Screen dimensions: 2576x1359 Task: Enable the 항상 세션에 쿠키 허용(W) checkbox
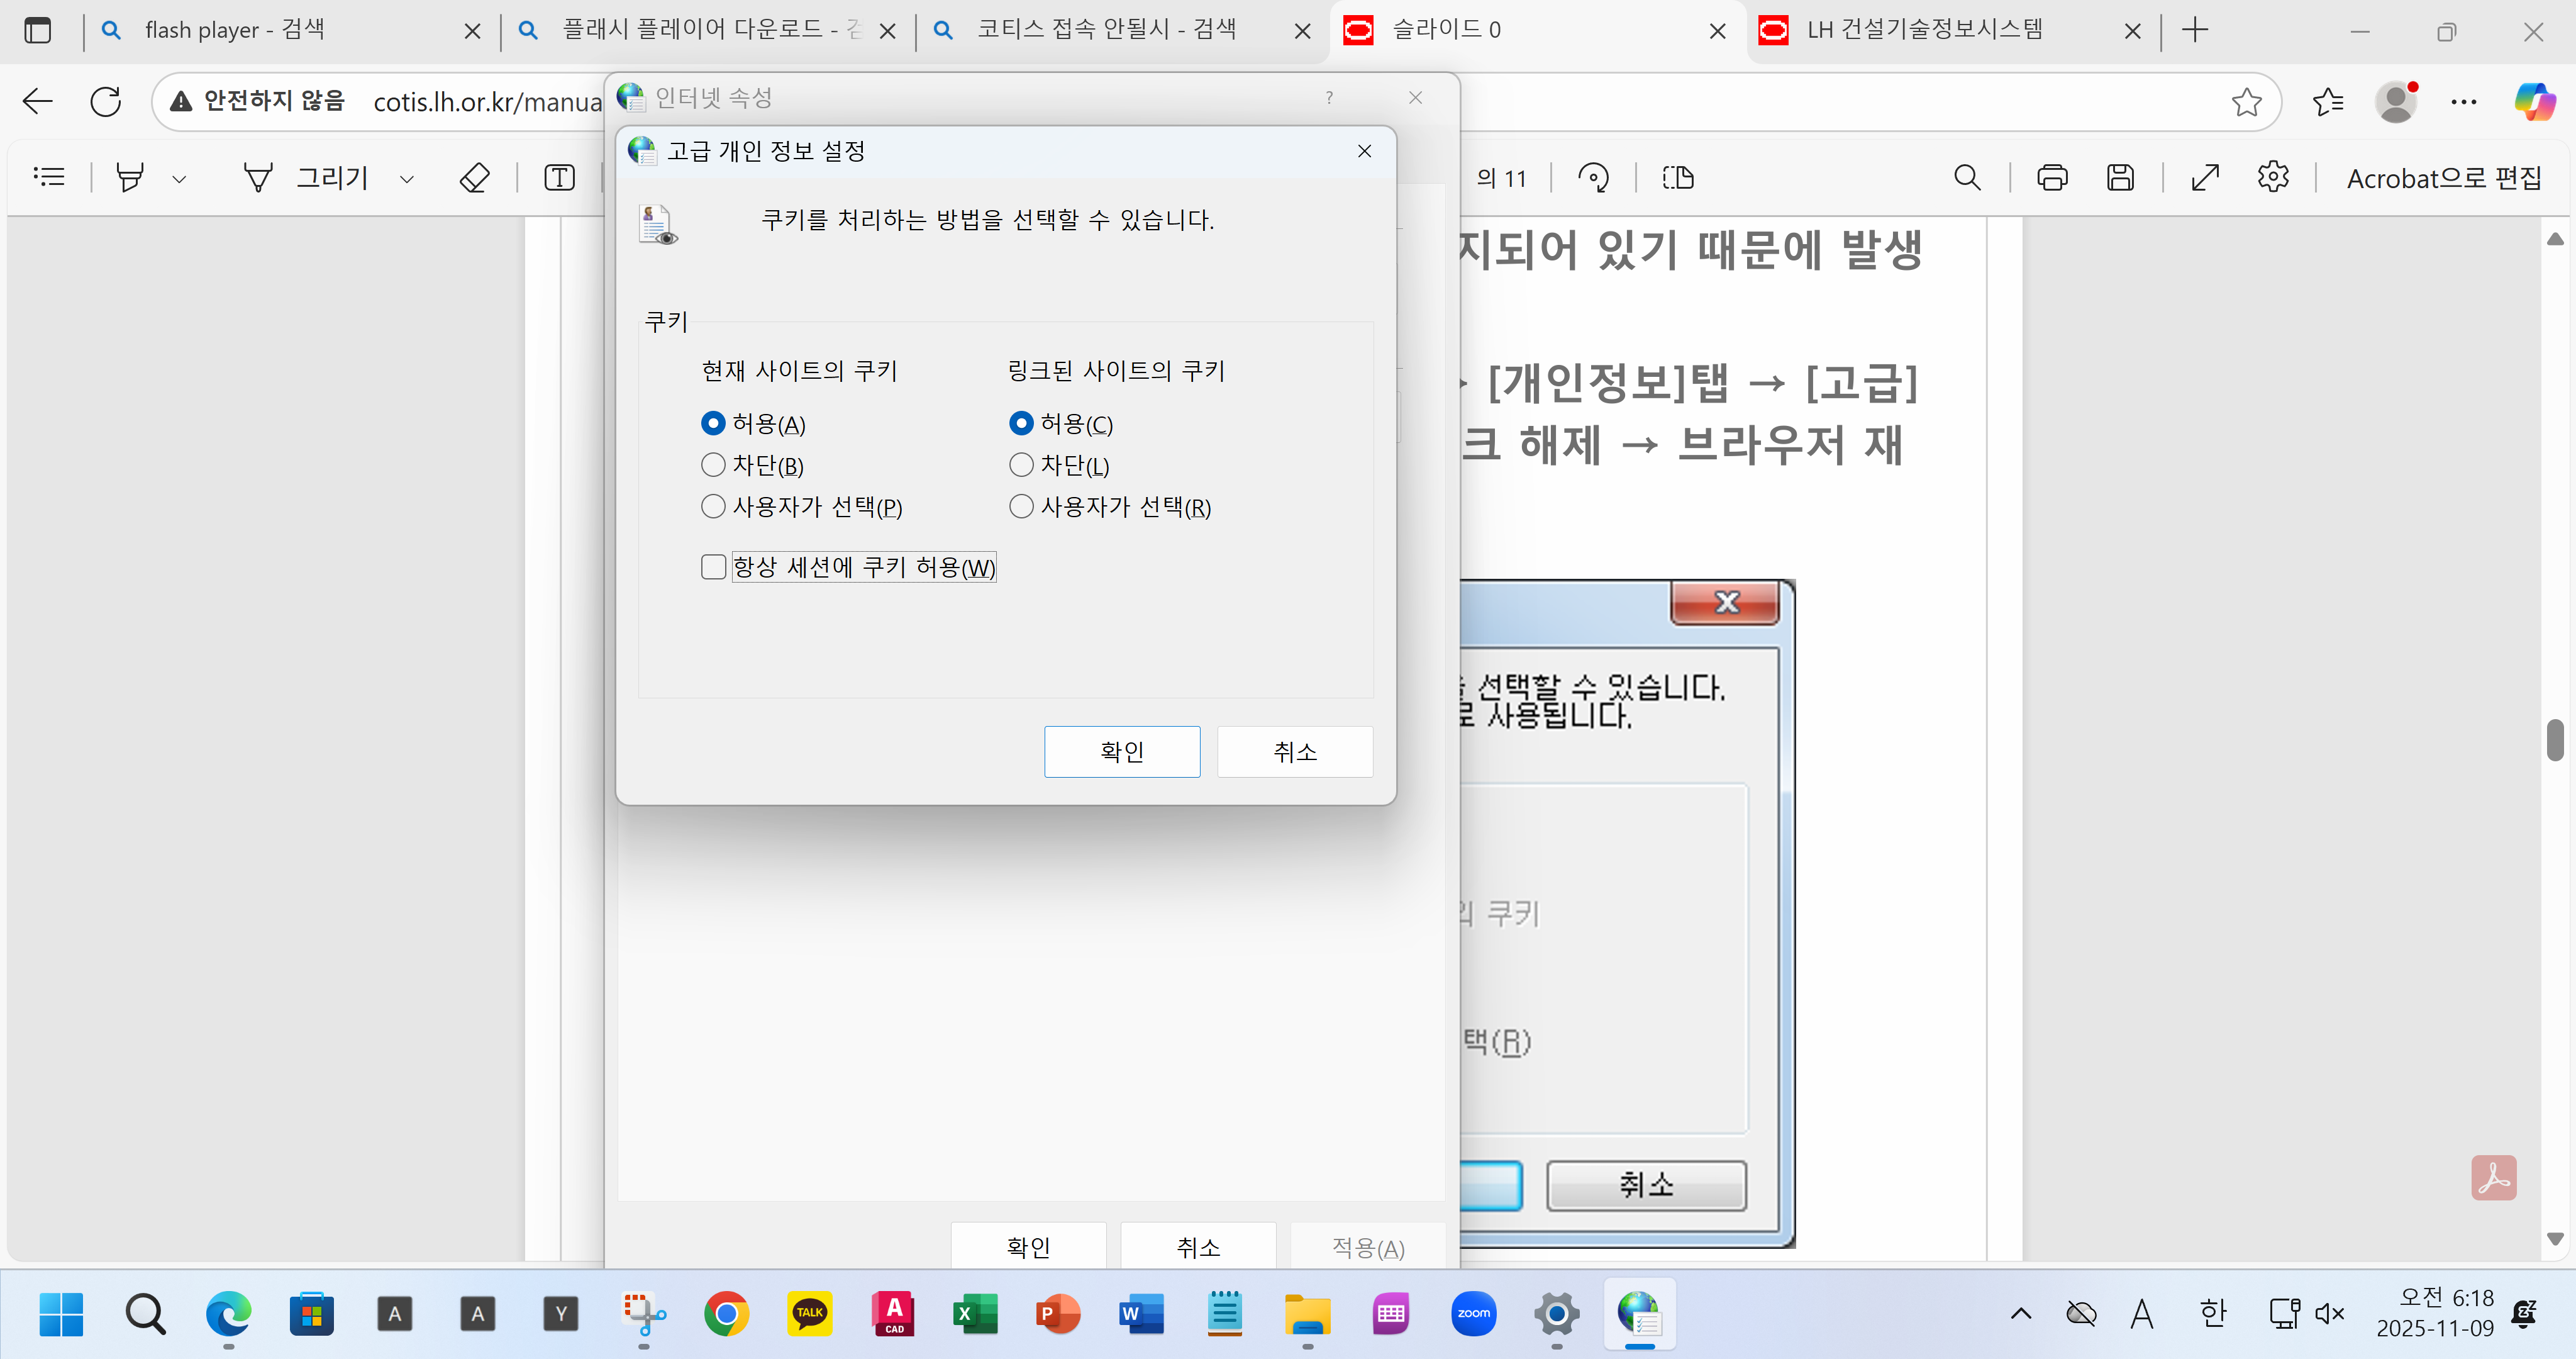pos(713,568)
